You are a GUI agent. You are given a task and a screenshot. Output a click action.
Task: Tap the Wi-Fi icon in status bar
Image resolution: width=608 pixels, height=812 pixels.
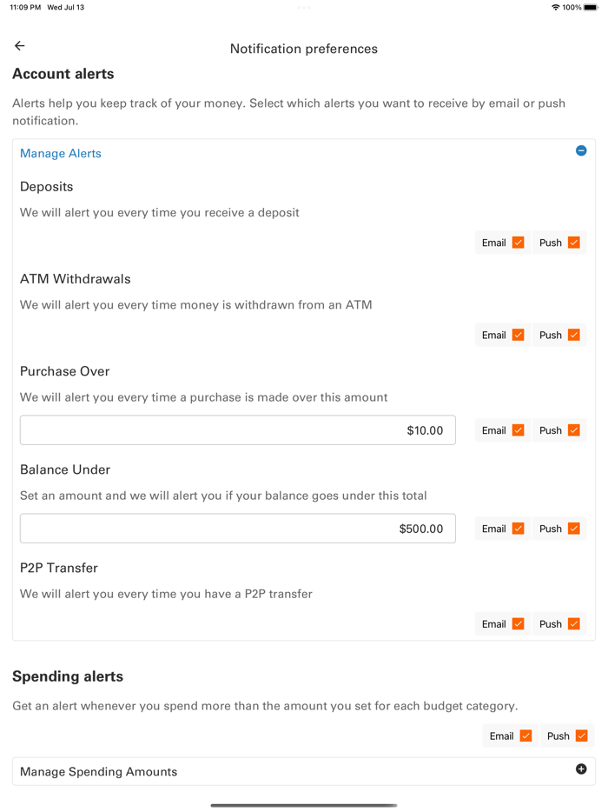pyautogui.click(x=557, y=7)
